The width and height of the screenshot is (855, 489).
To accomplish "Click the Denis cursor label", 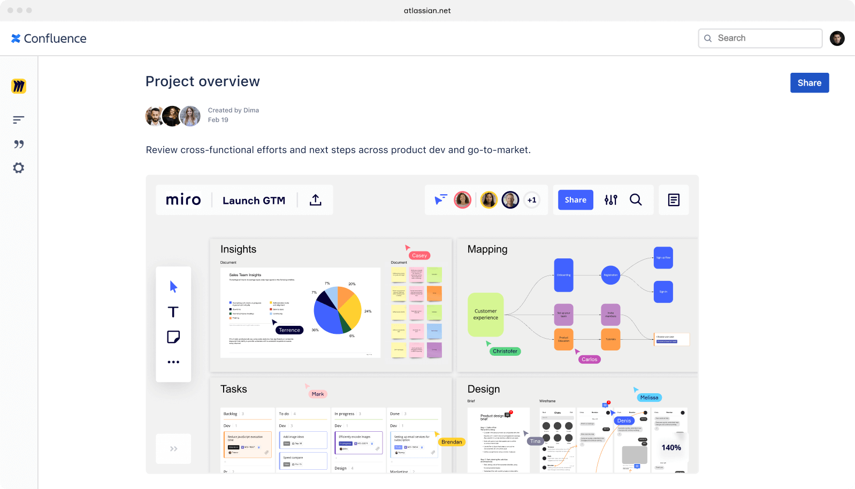I will [624, 421].
